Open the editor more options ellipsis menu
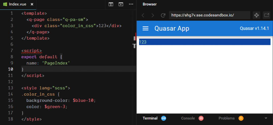Image resolution: width=273 pixels, height=125 pixels. coord(131,4)
